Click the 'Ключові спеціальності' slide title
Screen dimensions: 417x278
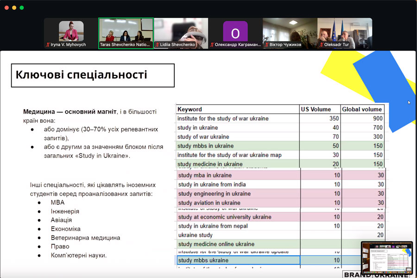(x=82, y=75)
